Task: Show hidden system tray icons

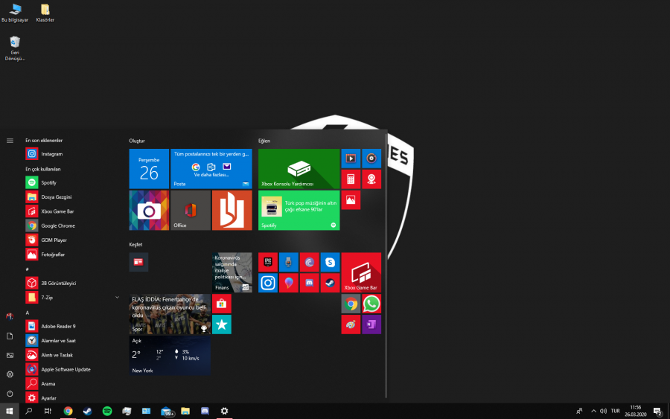Action: pos(593,411)
